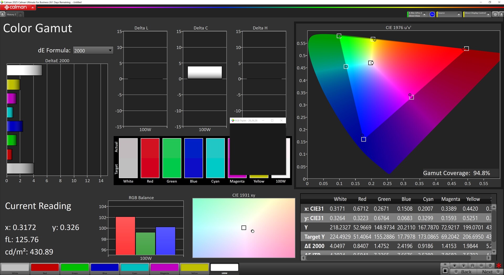Select the Cyan pattern swatch
Viewport: 504px width, 275px height.
pyautogui.click(x=135, y=267)
